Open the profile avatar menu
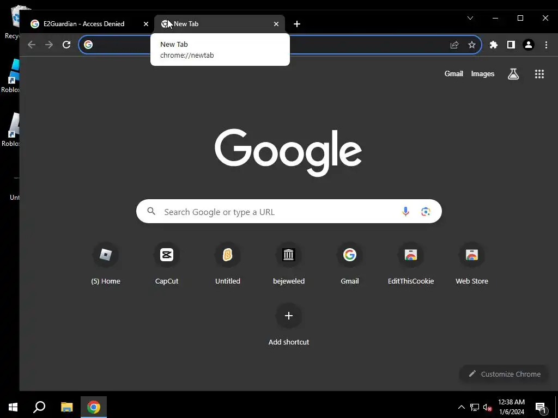This screenshot has width=558, height=418. 529,45
